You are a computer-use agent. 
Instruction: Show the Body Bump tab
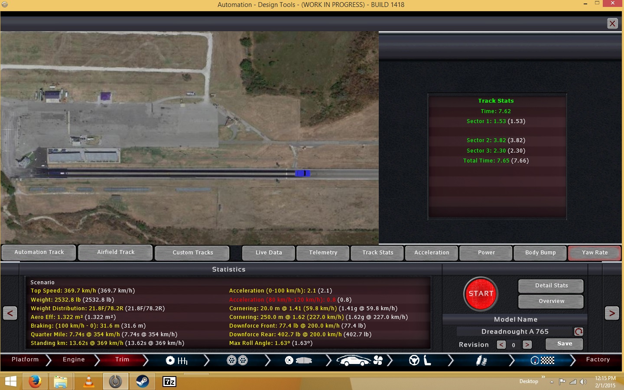pyautogui.click(x=540, y=253)
